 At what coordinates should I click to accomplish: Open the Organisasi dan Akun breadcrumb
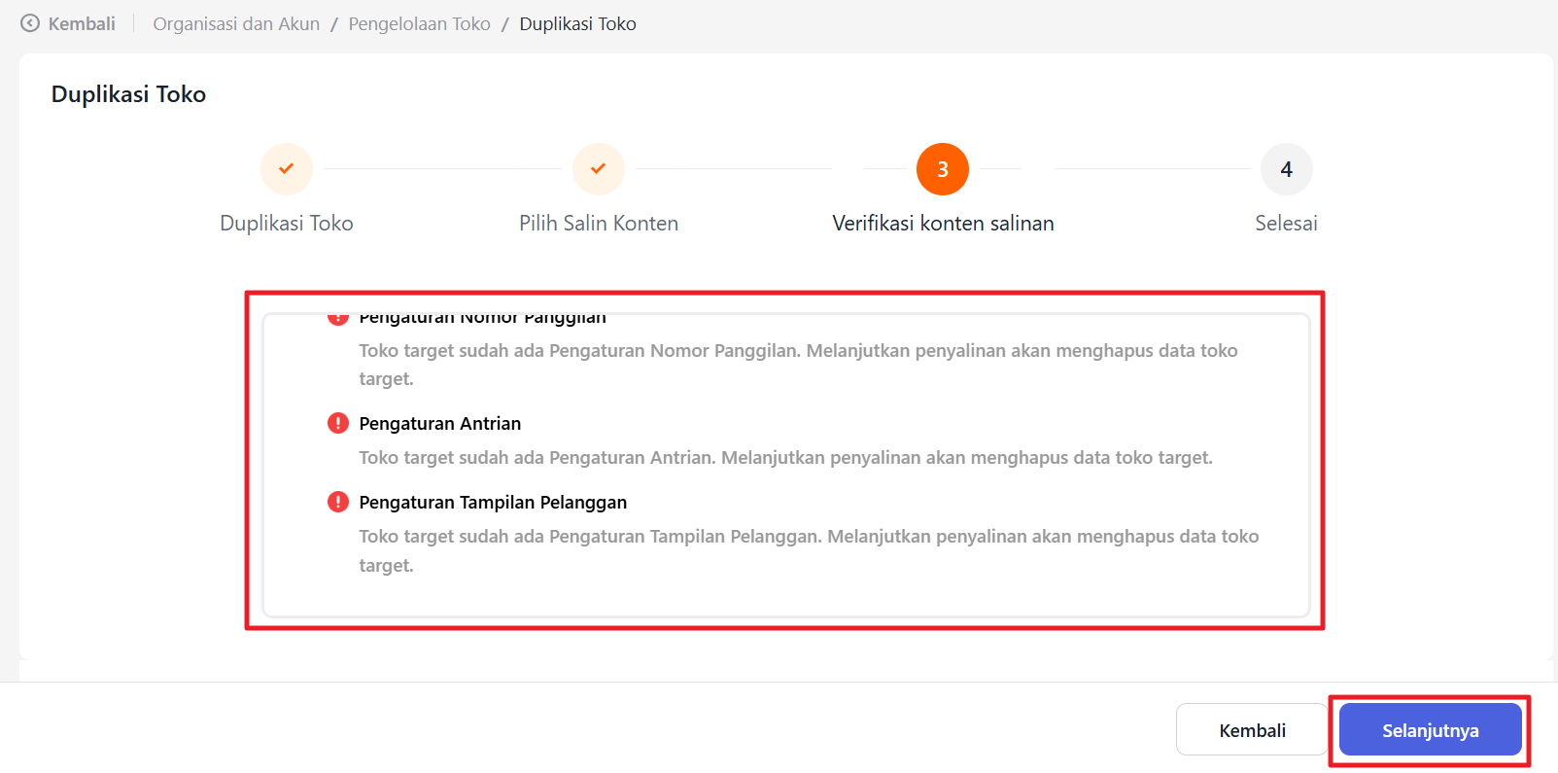(236, 23)
